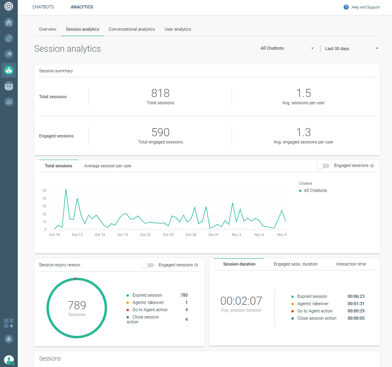Select Average session per user chart view

(x=107, y=166)
